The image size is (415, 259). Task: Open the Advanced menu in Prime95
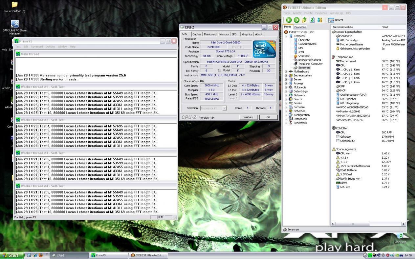[x=37, y=47]
